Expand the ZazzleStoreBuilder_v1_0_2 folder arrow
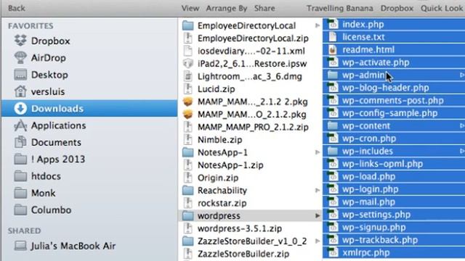The image size is (465, 261). (x=318, y=241)
